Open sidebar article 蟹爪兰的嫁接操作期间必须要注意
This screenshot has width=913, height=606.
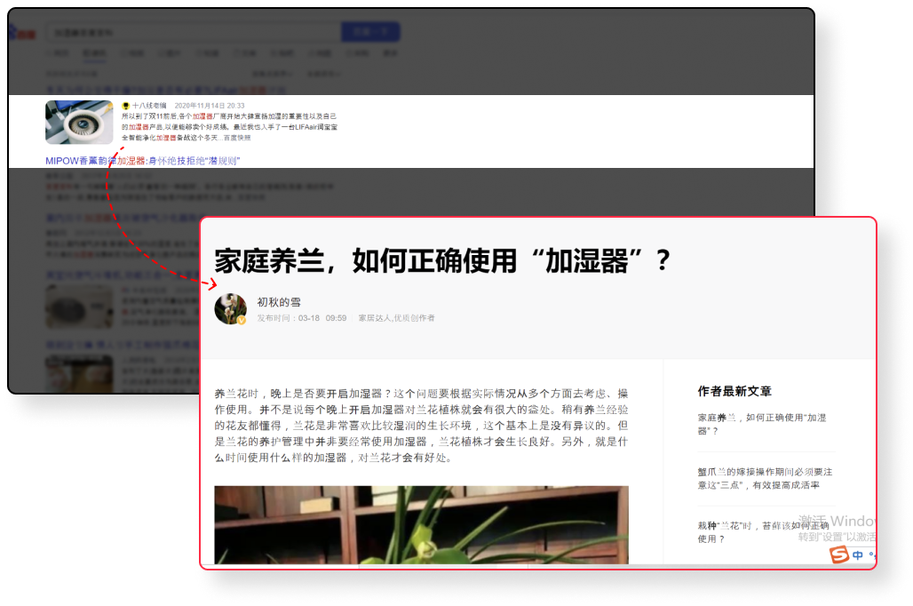click(x=765, y=478)
